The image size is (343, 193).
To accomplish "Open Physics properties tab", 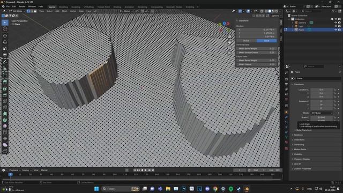I will 286,127.
